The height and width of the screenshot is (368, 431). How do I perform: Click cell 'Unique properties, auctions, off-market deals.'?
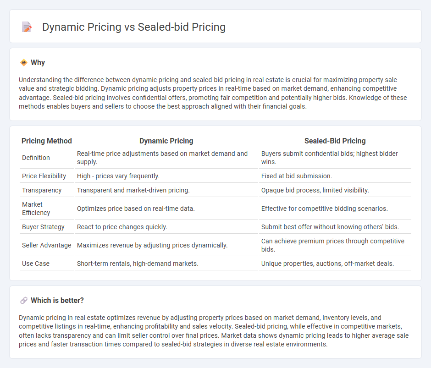(335, 264)
